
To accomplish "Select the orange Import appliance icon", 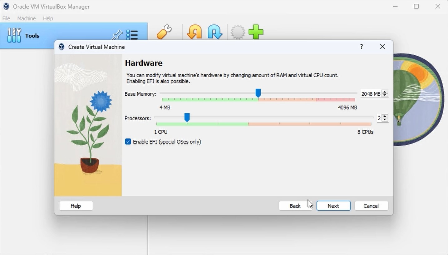I will (194, 32).
